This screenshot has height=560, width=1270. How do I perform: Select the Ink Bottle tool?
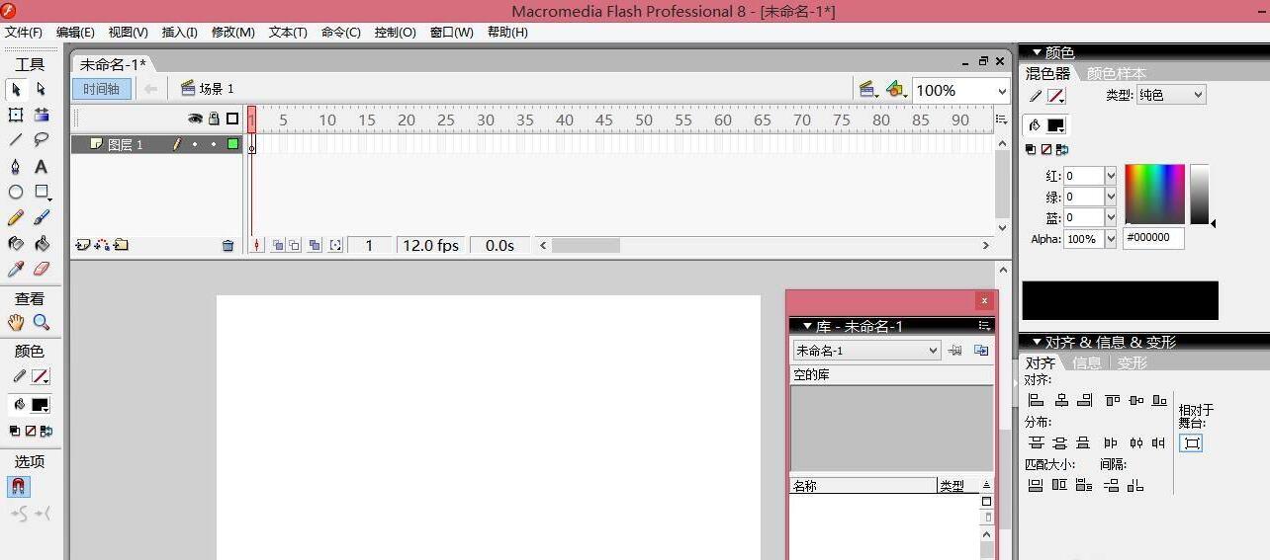tap(16, 243)
